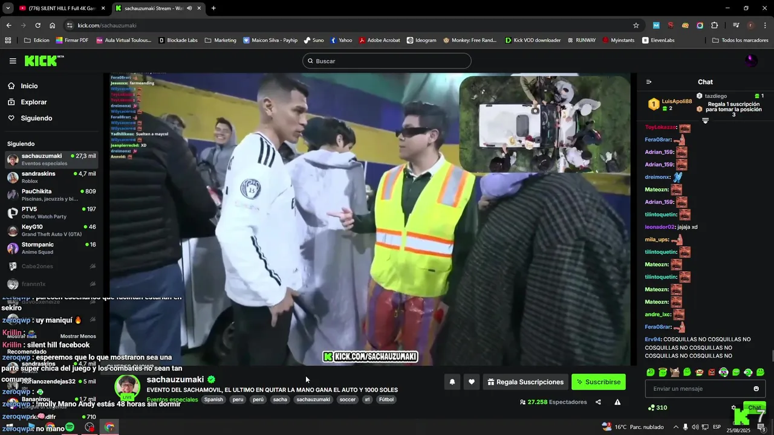Open PTV5 channel in sidebar

pos(51,213)
